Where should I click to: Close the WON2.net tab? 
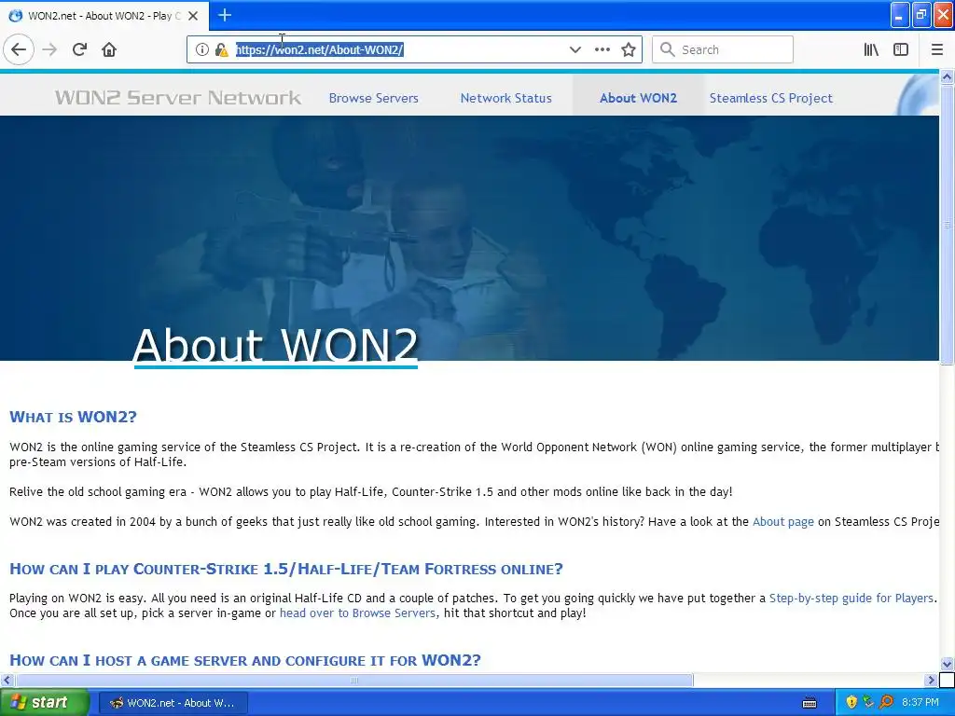click(x=193, y=16)
